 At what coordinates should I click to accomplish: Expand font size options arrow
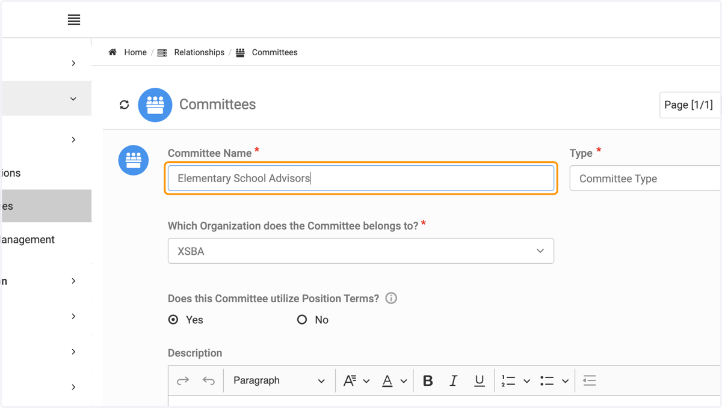coord(366,381)
